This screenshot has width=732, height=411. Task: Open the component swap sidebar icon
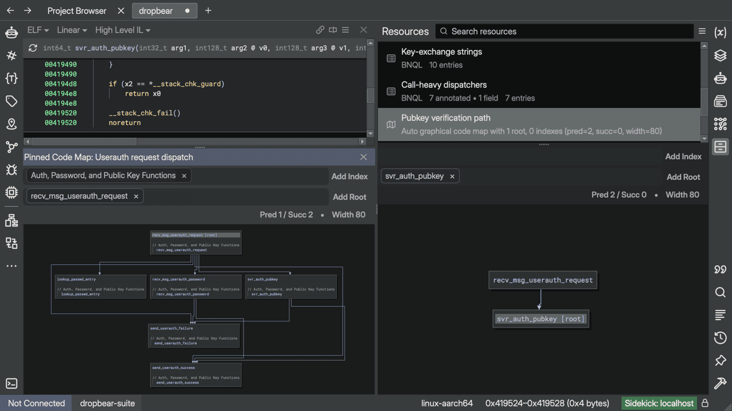coord(11,243)
